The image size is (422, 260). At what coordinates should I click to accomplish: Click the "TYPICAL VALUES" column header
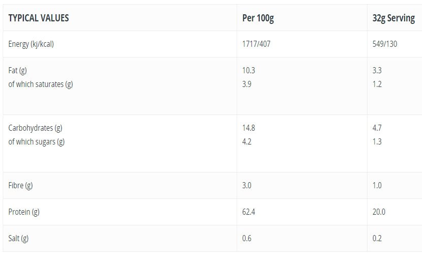tap(39, 18)
